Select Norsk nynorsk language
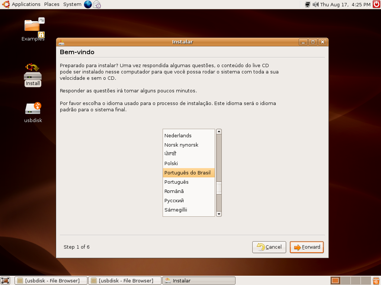Viewport: 381px width, 285px height. tap(189, 145)
